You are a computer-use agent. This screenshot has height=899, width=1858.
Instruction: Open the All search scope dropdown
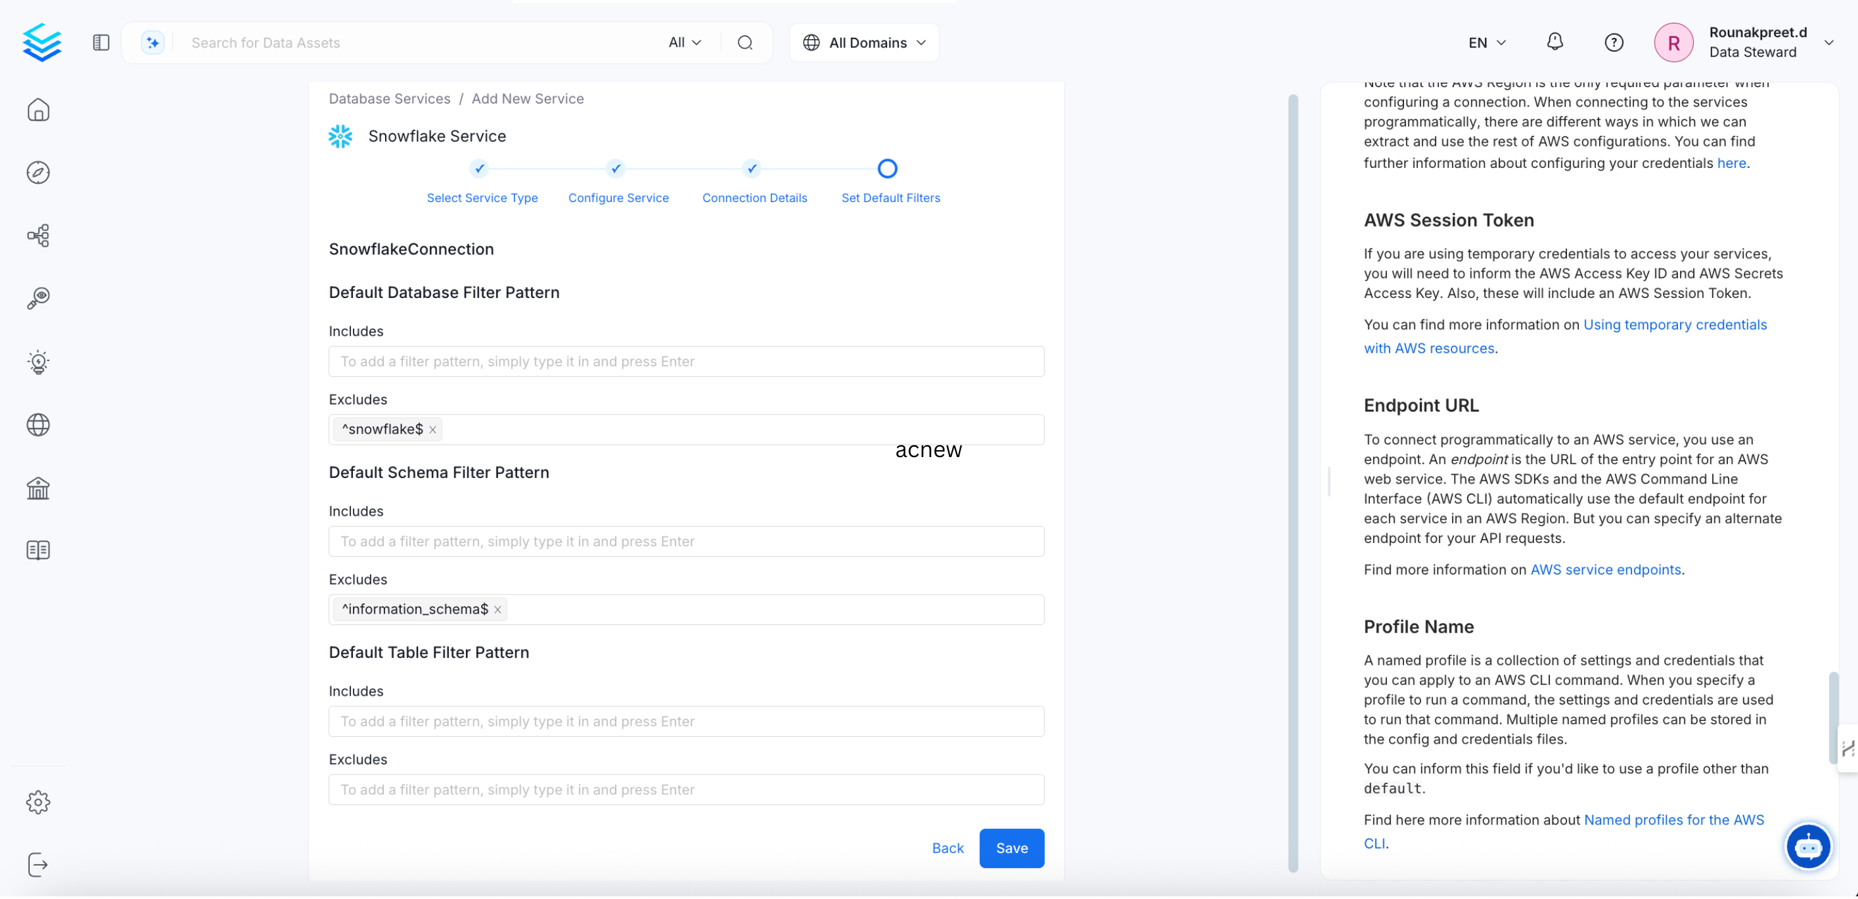point(684,42)
